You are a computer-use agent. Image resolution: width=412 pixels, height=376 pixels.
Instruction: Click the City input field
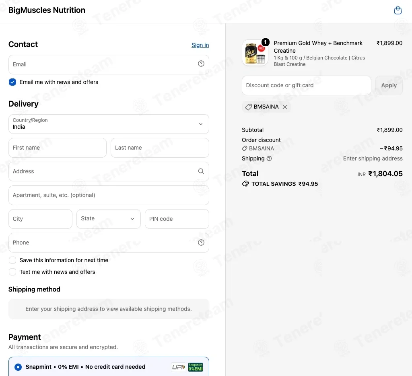(x=41, y=219)
